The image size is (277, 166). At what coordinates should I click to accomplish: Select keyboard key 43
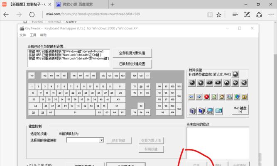click(x=118, y=100)
